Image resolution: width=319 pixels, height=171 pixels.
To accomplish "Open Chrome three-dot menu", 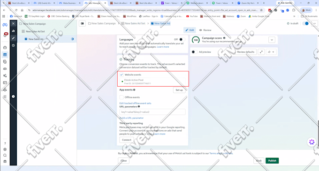I will tap(316, 10).
